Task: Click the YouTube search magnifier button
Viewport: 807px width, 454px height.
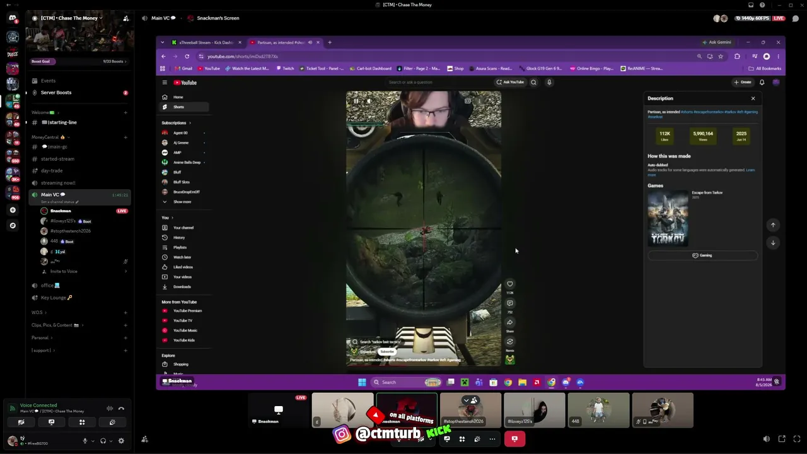Action: click(533, 82)
